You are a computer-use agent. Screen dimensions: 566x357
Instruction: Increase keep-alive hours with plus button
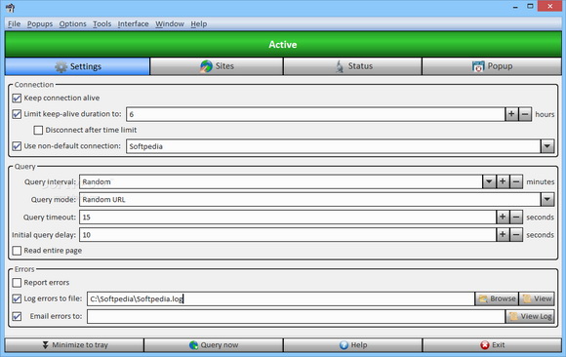click(511, 114)
